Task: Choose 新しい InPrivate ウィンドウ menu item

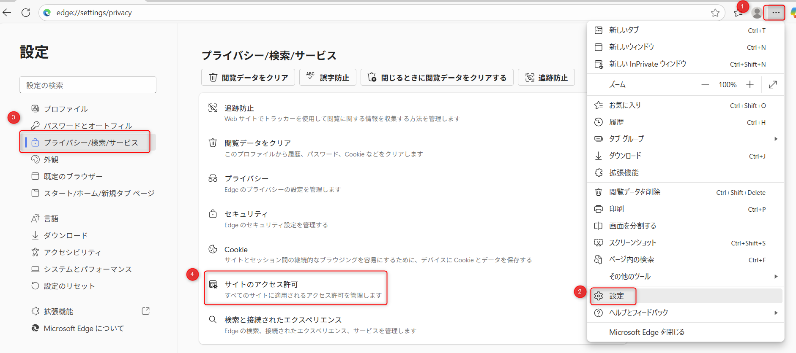Action: pos(647,64)
